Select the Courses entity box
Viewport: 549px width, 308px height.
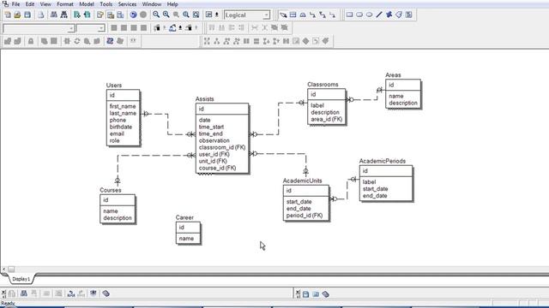click(118, 209)
